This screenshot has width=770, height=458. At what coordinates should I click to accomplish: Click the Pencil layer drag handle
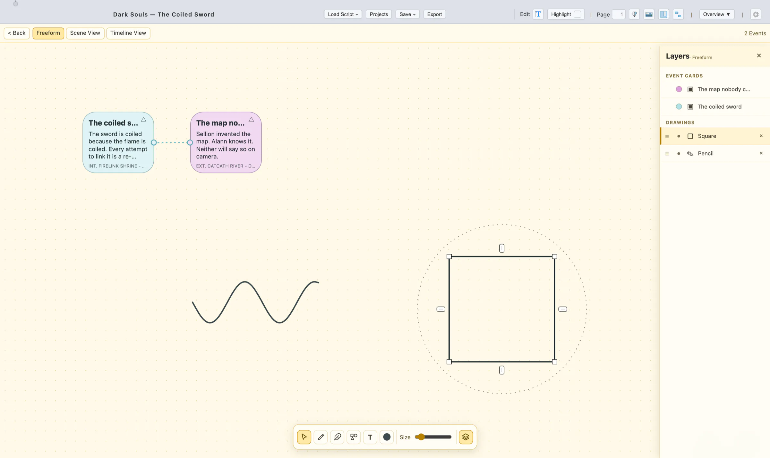pyautogui.click(x=667, y=154)
